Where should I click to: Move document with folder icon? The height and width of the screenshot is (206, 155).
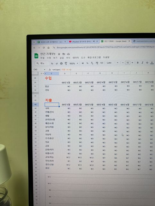click(64, 54)
